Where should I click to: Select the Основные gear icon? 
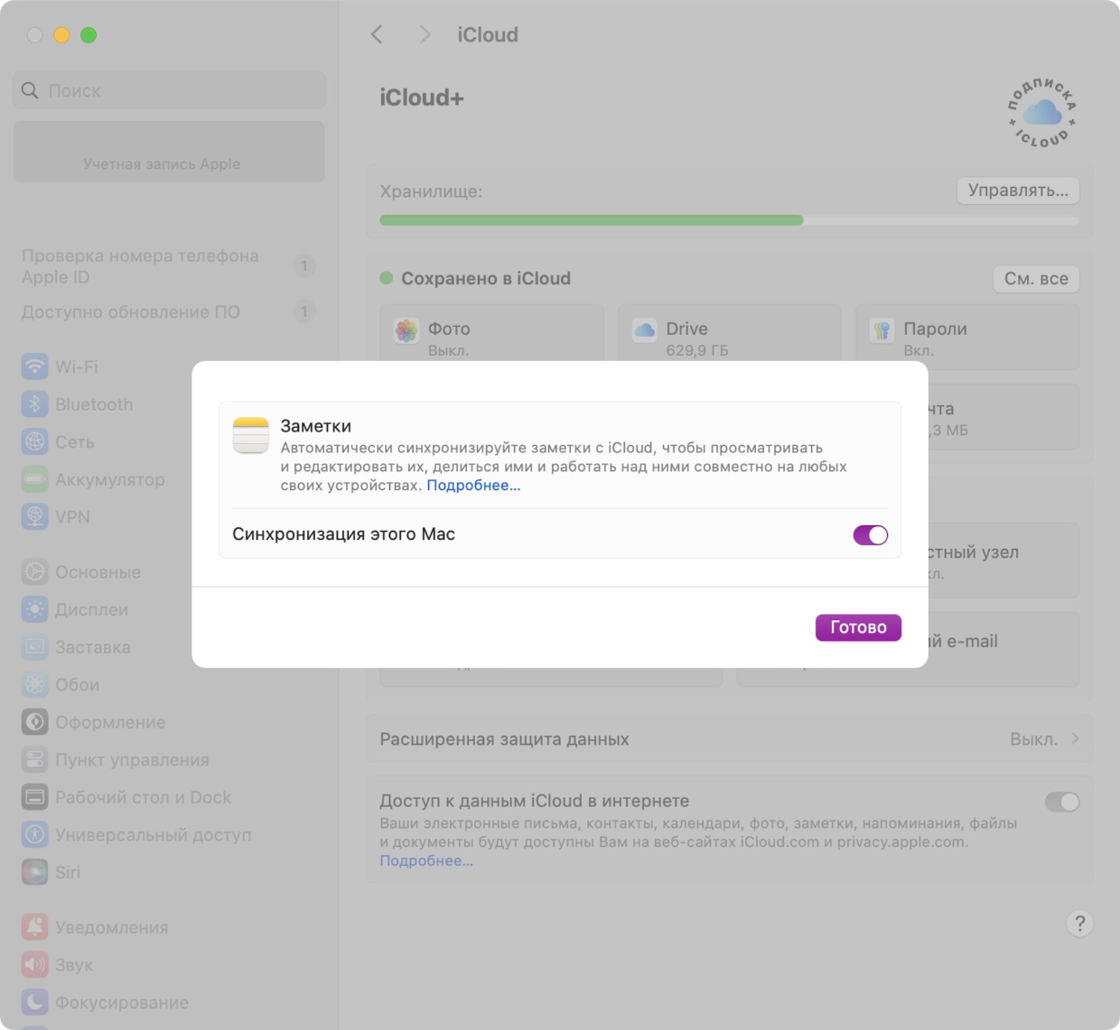(x=34, y=572)
